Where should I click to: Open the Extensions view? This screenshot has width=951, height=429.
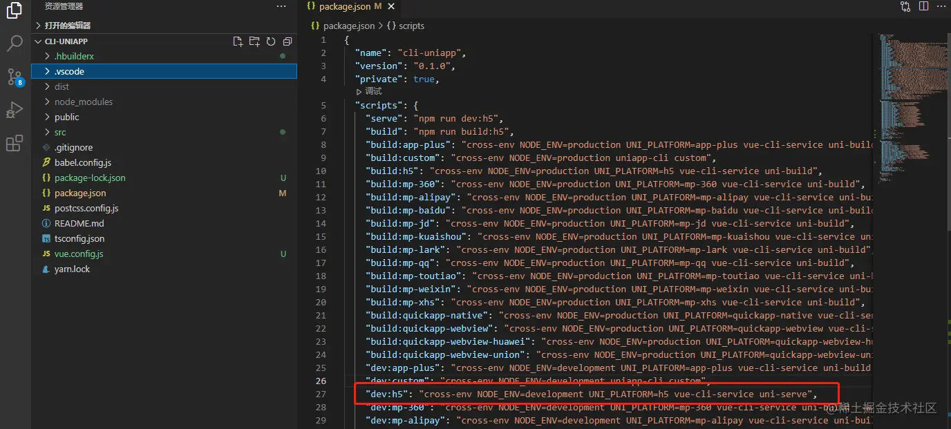(x=15, y=143)
